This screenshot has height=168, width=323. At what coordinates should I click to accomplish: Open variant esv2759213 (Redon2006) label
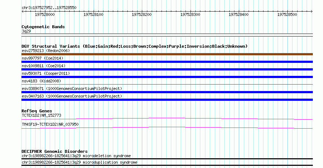click(46, 51)
